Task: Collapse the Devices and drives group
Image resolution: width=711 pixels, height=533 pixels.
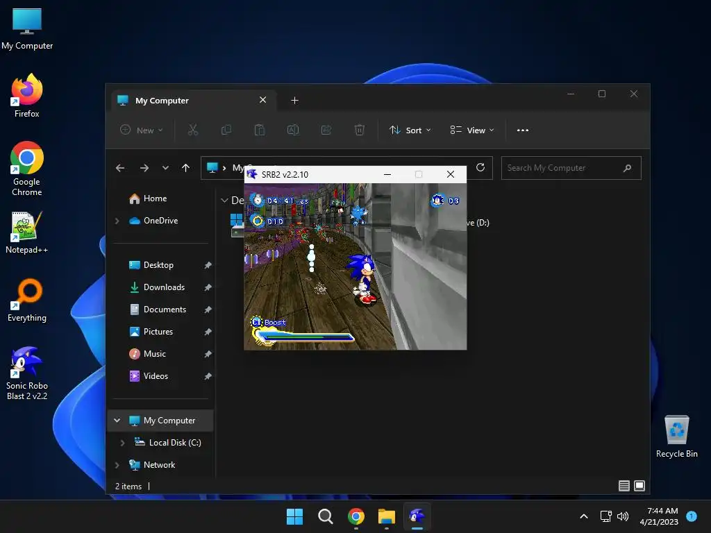Action: tap(224, 200)
